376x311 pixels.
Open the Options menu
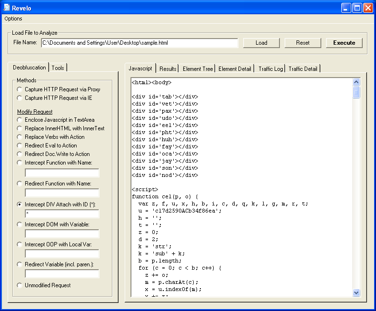(x=13, y=19)
